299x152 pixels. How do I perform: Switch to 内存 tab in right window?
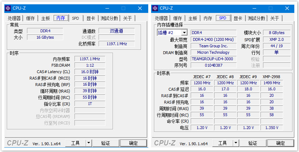[x=208, y=18]
